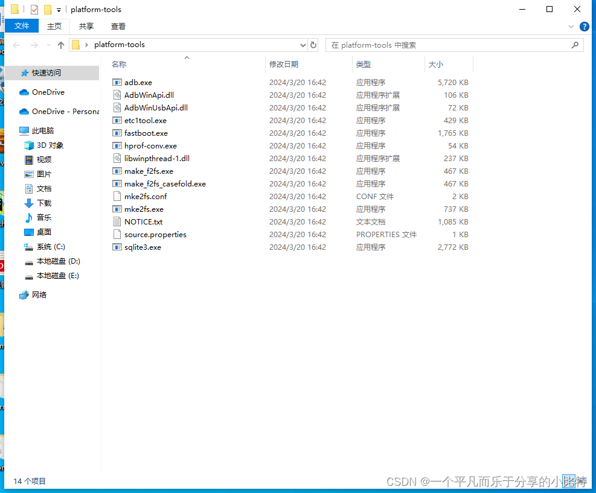Click the make_f2fs.exe file icon

pos(117,171)
